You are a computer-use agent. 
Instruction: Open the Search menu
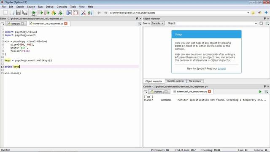(20, 7)
